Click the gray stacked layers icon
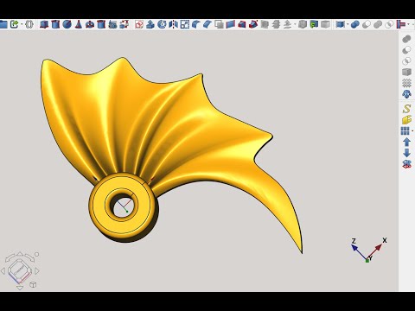 (276, 24)
